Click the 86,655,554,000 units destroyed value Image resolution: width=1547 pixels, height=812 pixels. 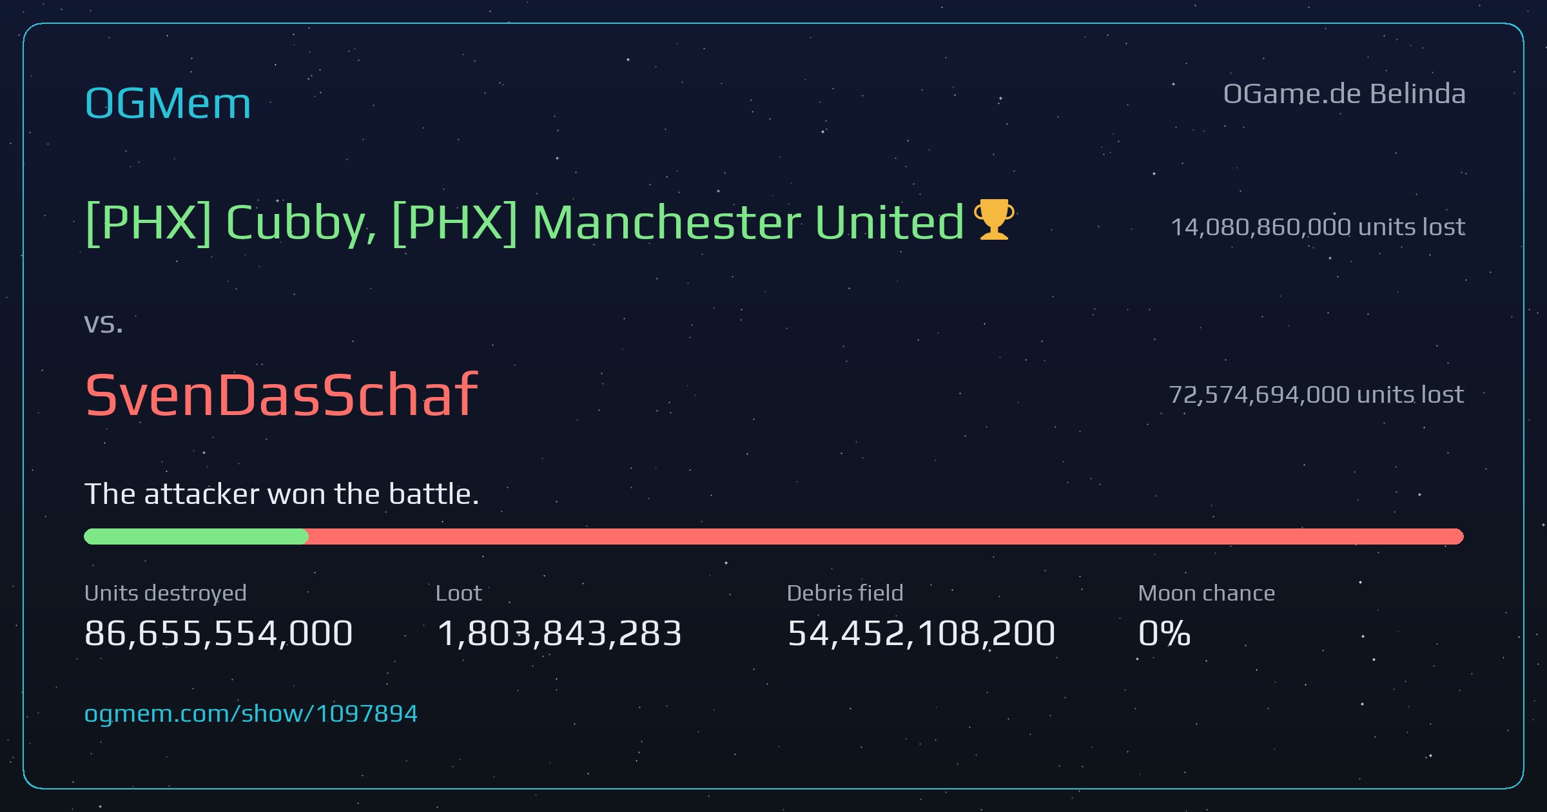tap(219, 633)
